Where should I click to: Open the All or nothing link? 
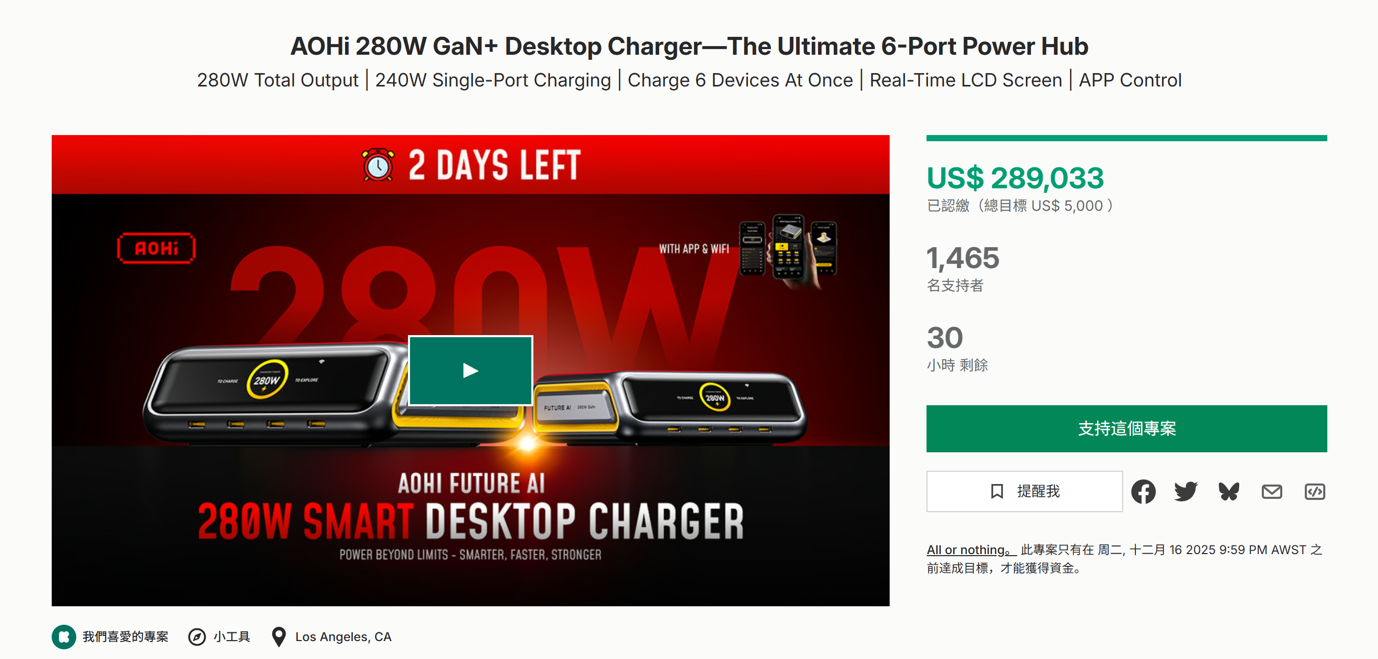(970, 550)
